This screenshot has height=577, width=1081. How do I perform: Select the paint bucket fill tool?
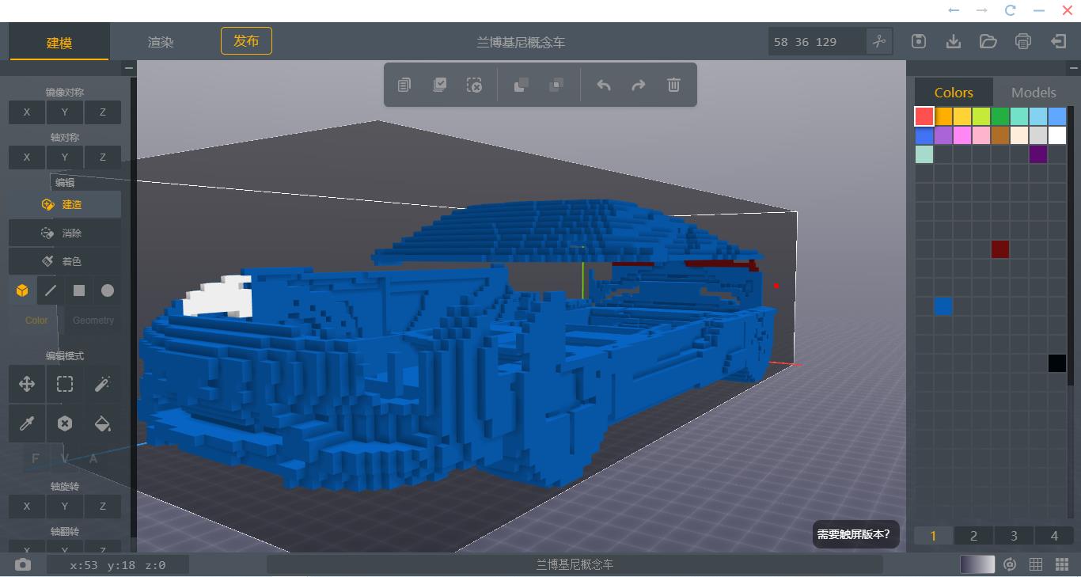coord(103,423)
